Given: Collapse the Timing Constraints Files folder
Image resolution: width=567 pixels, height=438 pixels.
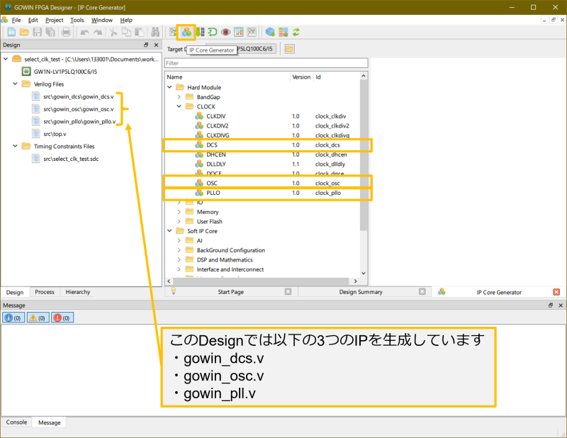Looking at the screenshot, I should click(15, 146).
